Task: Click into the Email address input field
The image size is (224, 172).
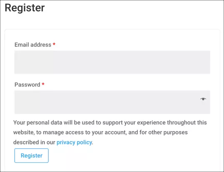Action: [112, 62]
